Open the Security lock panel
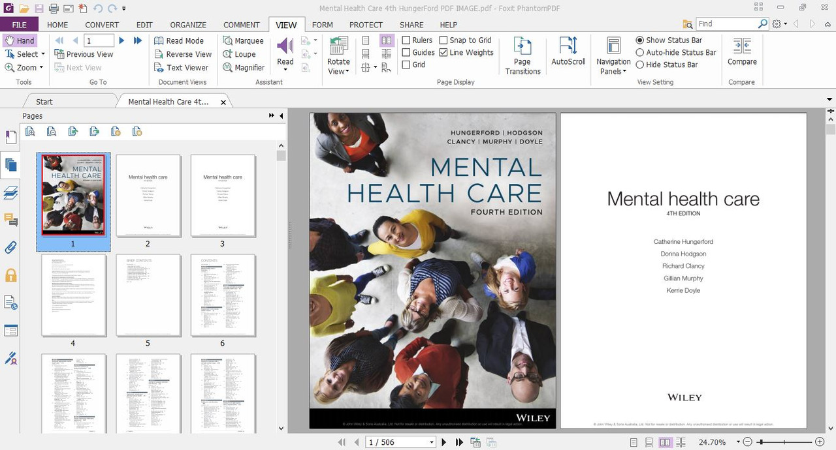Image resolution: width=836 pixels, height=450 pixels. [10, 275]
